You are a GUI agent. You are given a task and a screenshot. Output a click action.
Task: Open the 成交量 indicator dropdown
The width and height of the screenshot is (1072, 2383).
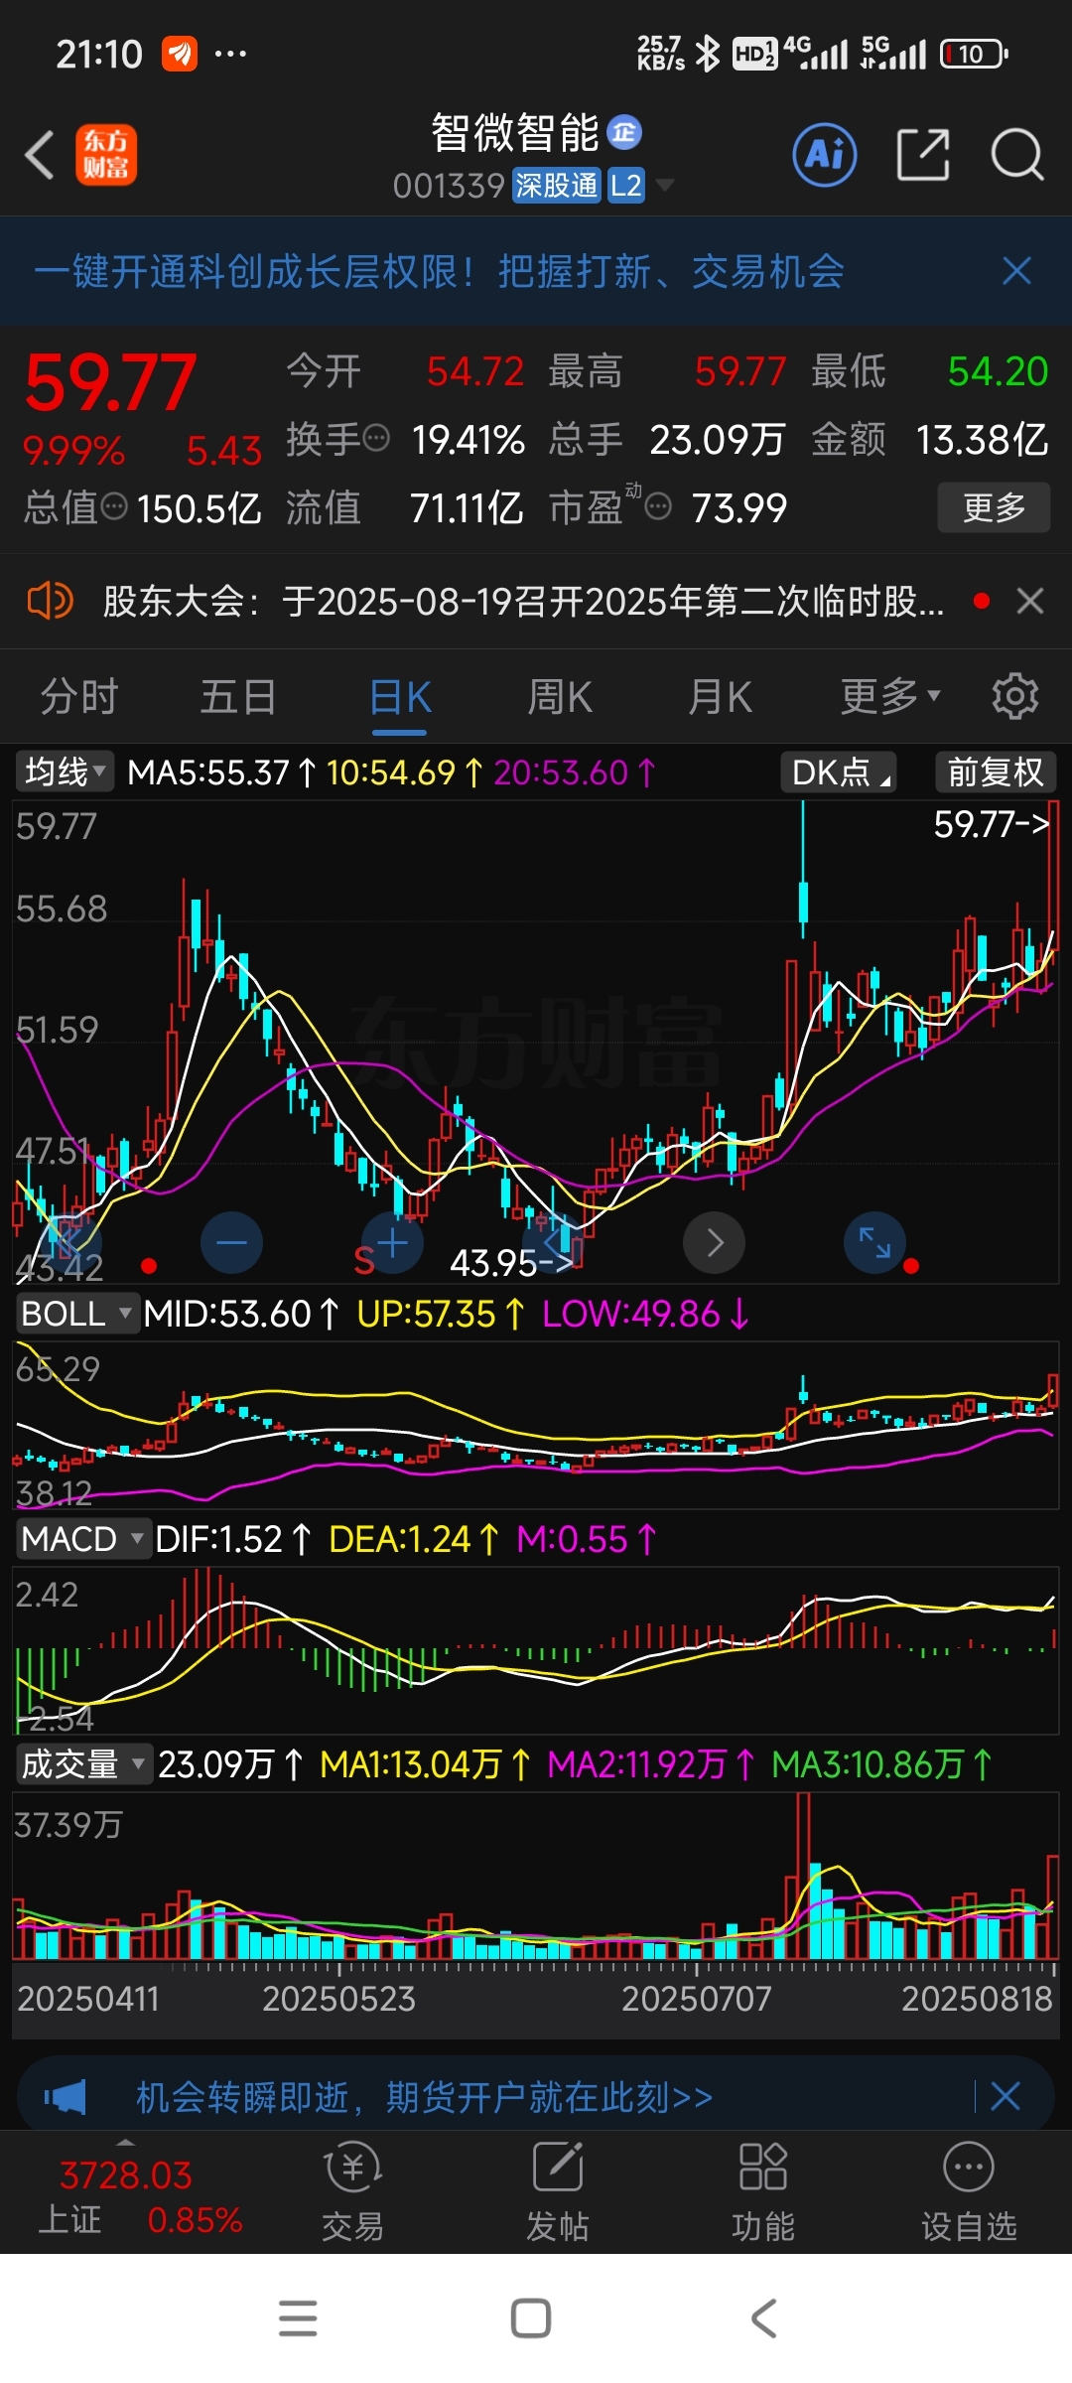tap(83, 1764)
